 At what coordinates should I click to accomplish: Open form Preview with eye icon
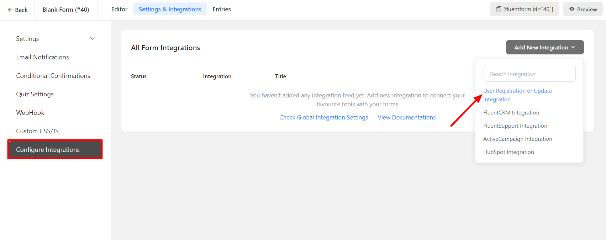[x=583, y=9]
